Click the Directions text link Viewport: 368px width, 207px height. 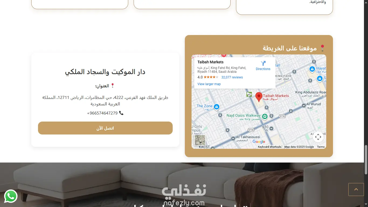click(x=263, y=69)
